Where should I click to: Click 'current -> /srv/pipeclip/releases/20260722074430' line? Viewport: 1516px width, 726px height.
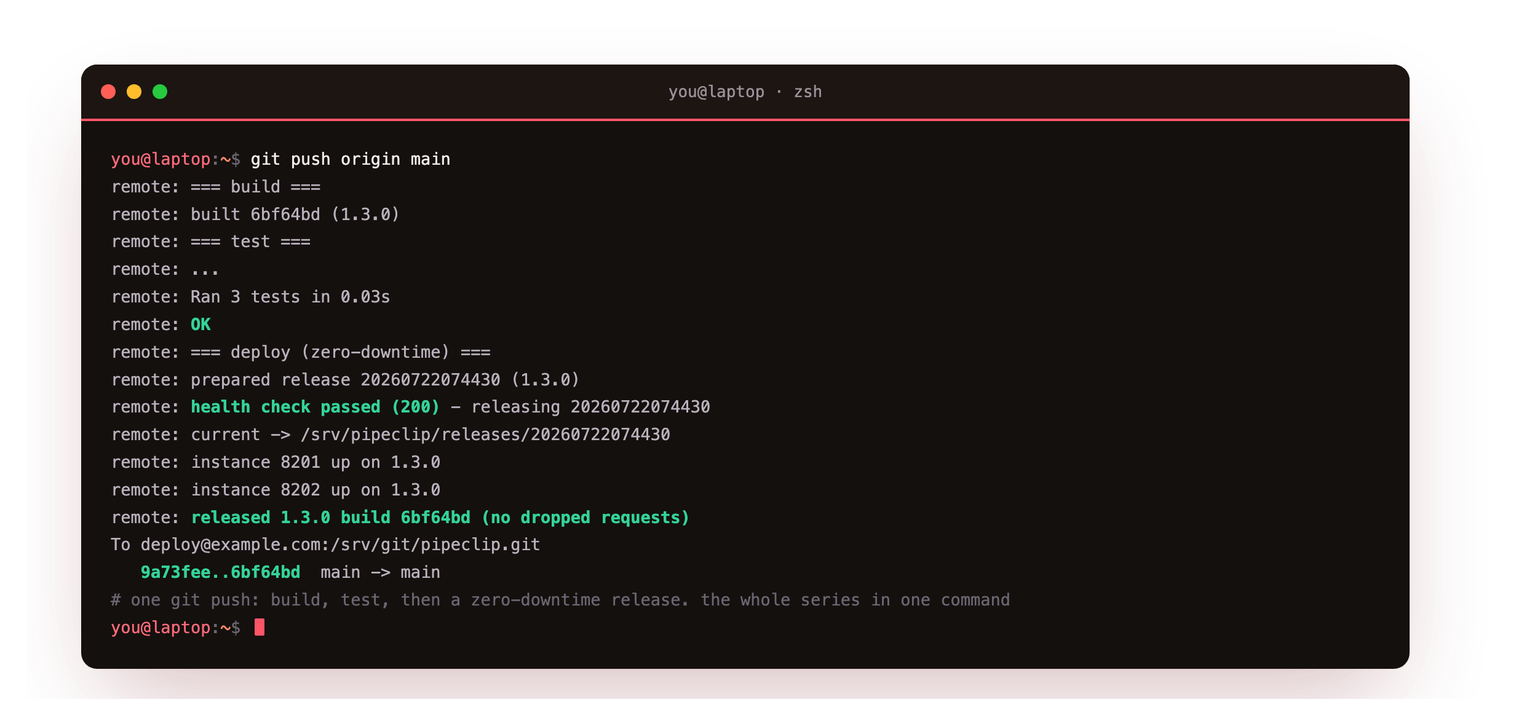coord(431,435)
